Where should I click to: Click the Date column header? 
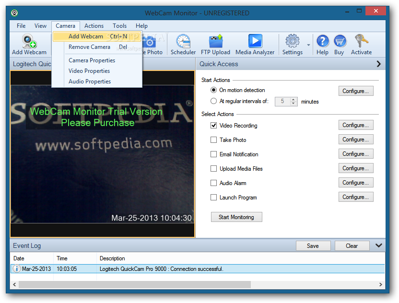click(32, 258)
